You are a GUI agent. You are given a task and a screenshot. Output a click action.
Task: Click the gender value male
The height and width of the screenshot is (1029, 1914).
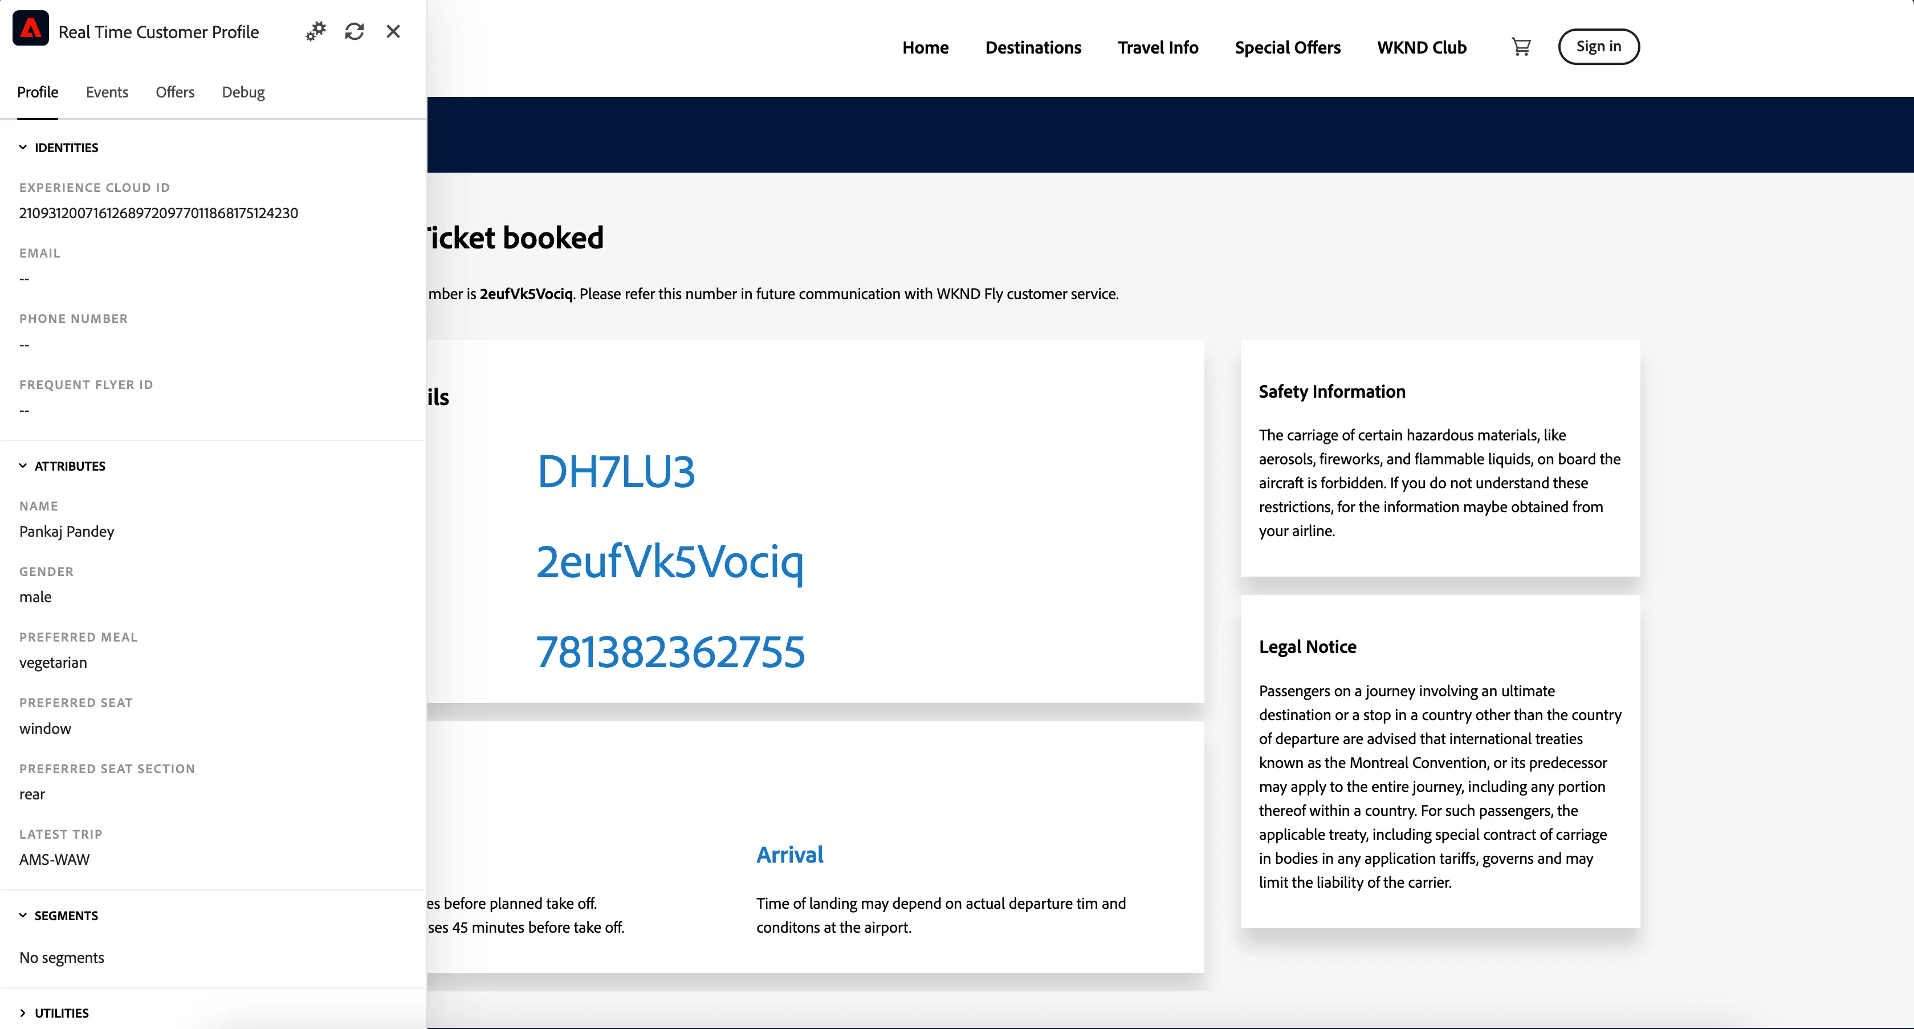35,597
